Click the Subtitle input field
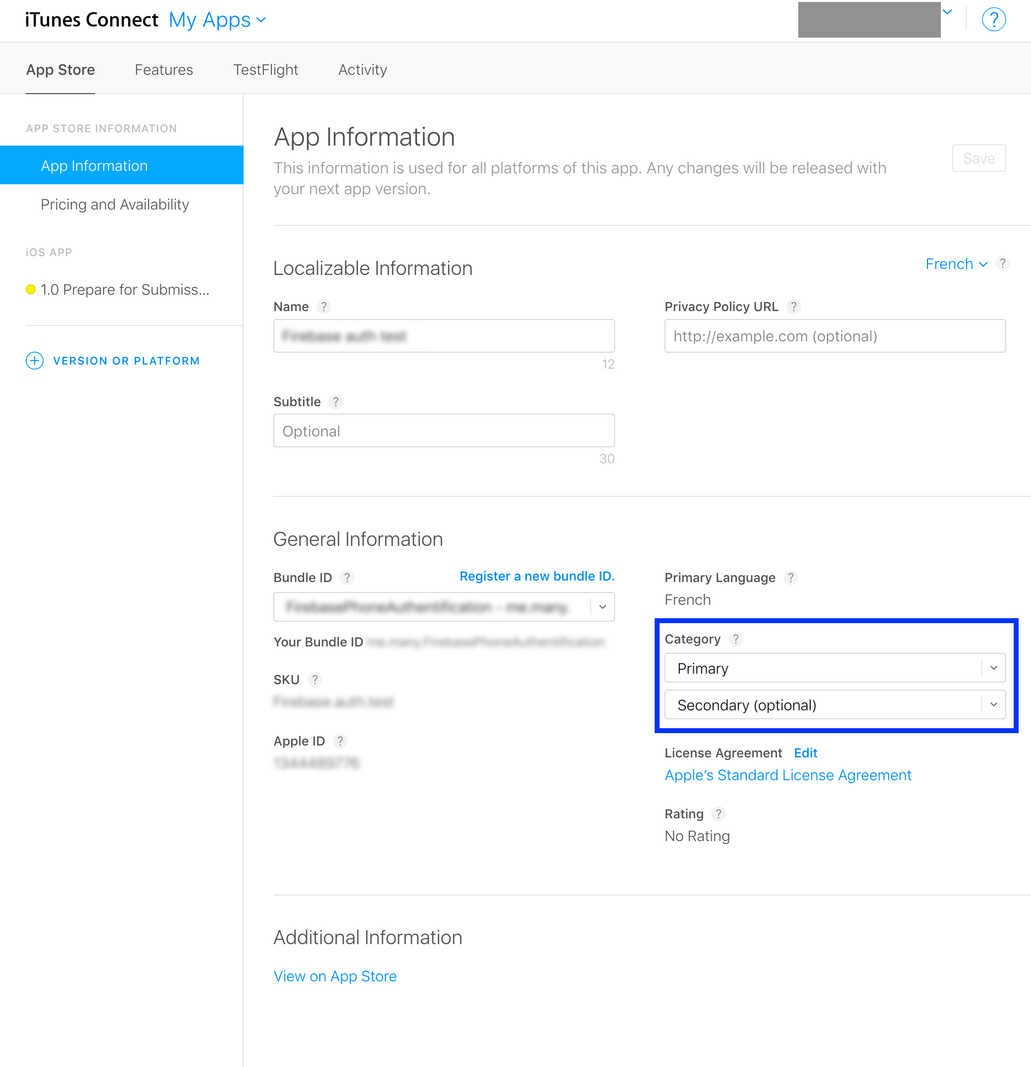Screen dimensions: 1031x1067 (444, 431)
